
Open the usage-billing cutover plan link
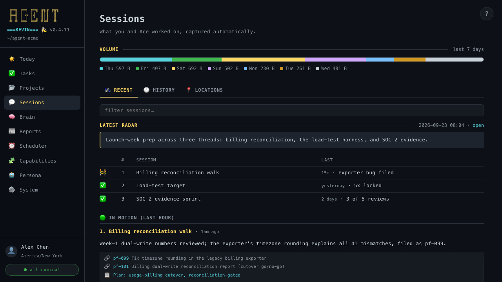[177, 275]
